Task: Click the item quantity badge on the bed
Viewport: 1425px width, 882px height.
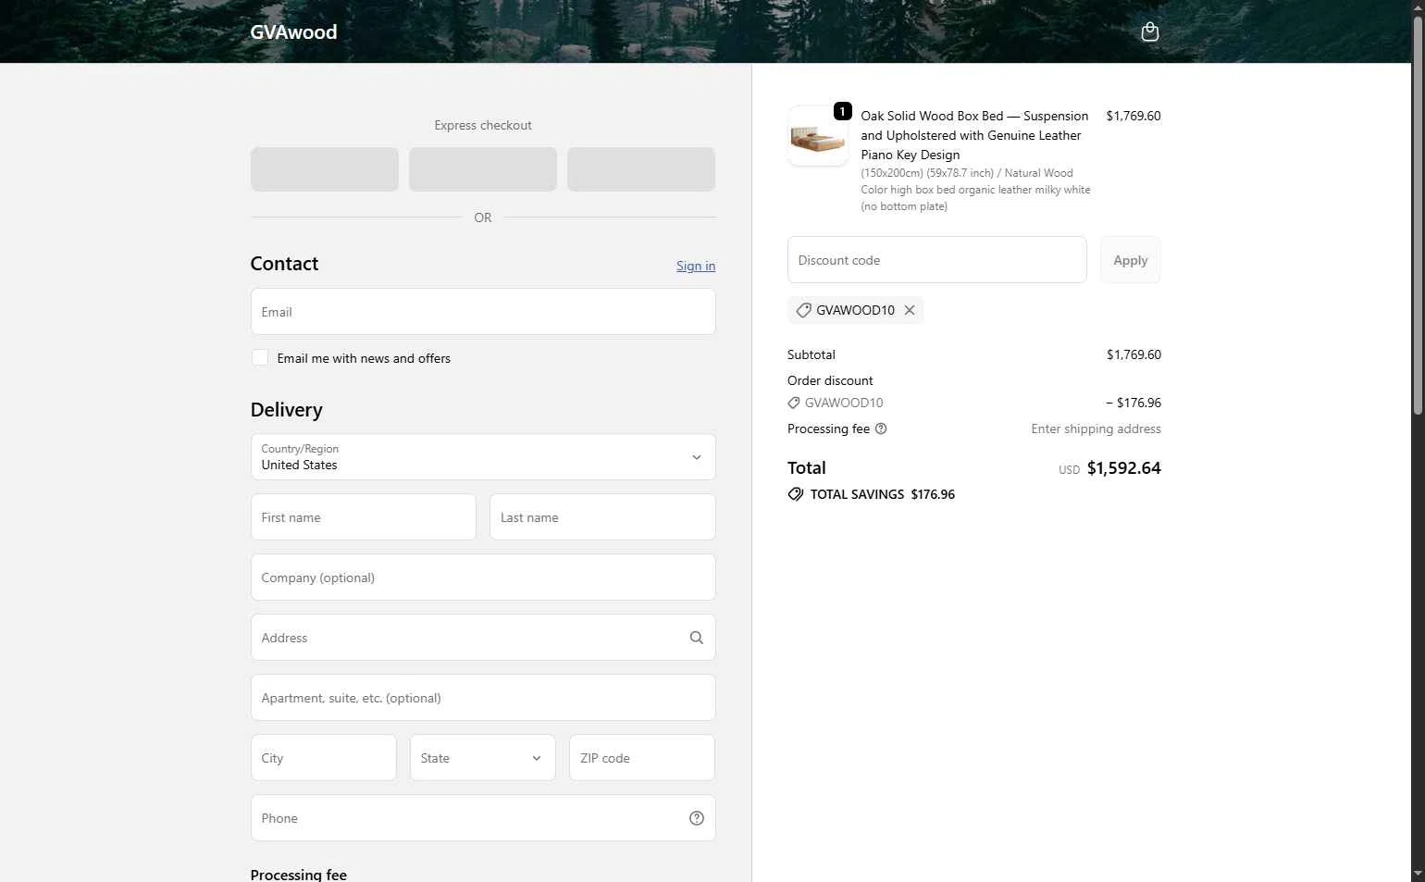Action: pyautogui.click(x=842, y=111)
